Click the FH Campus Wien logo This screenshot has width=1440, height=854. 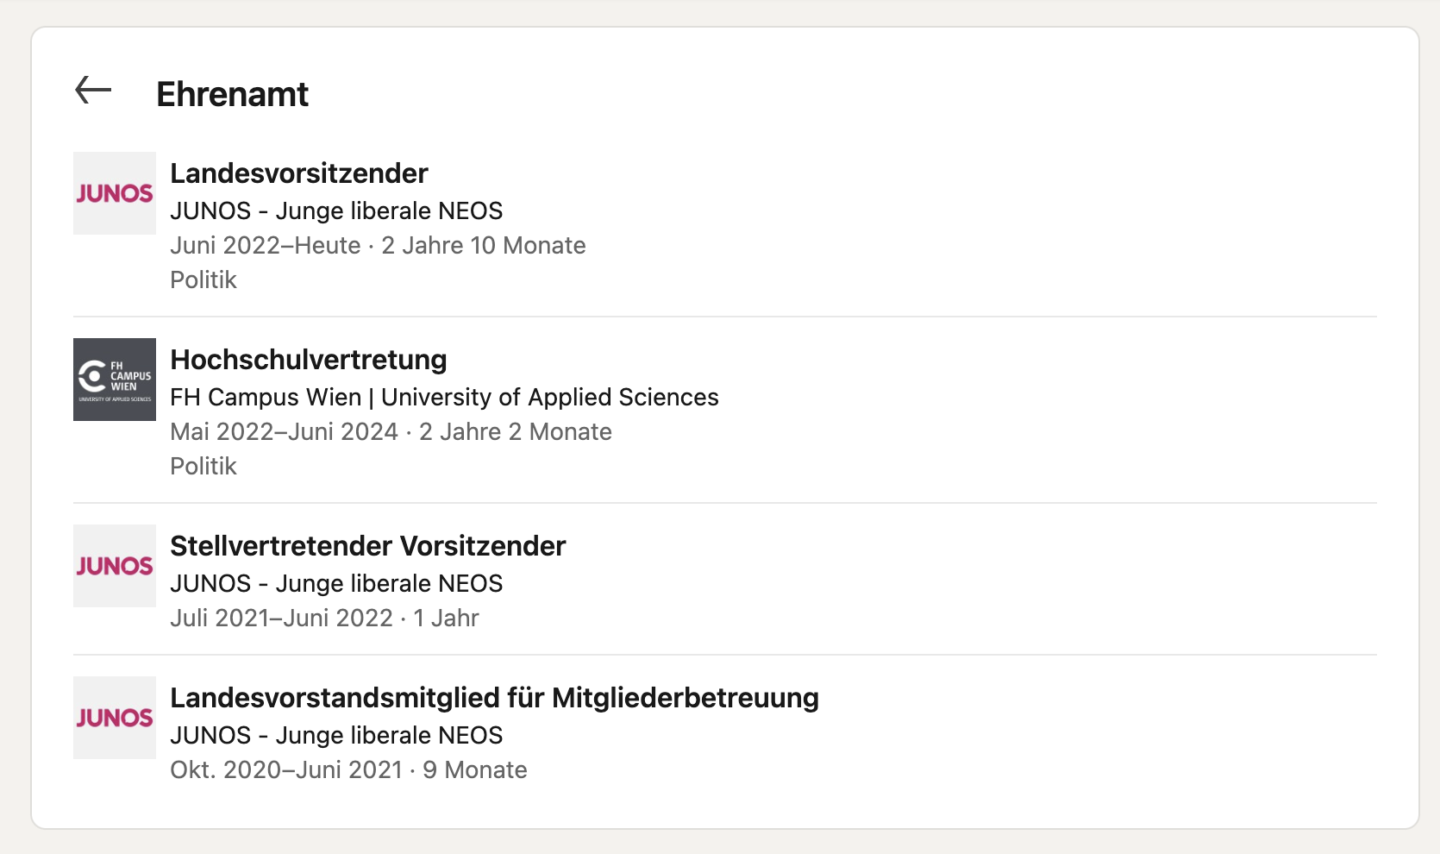(x=115, y=380)
